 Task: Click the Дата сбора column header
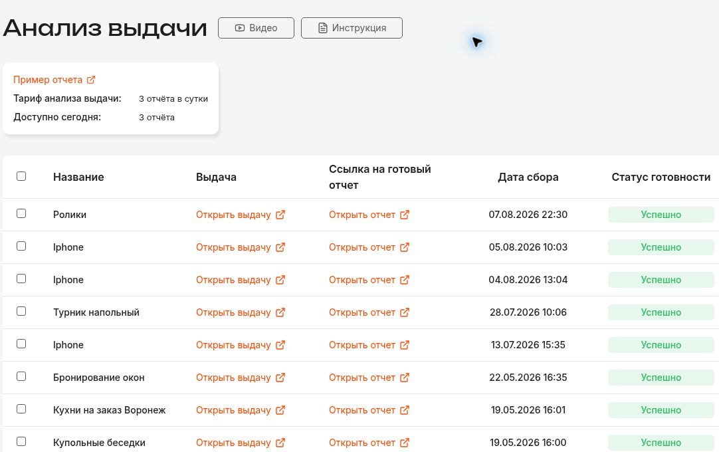(528, 177)
